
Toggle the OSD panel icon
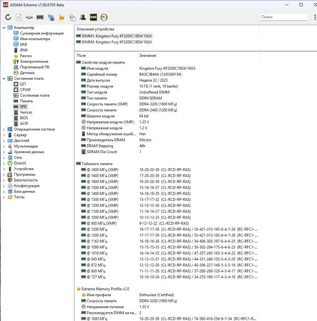93,17
